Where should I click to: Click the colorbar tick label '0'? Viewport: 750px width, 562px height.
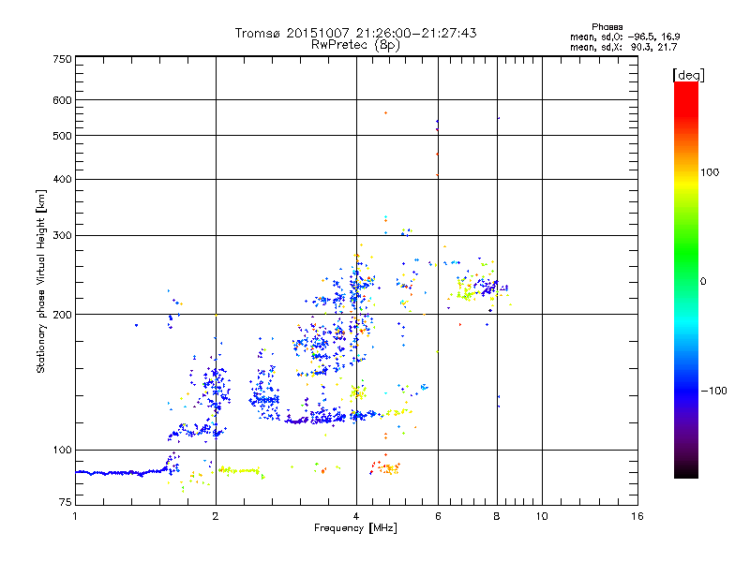(703, 281)
